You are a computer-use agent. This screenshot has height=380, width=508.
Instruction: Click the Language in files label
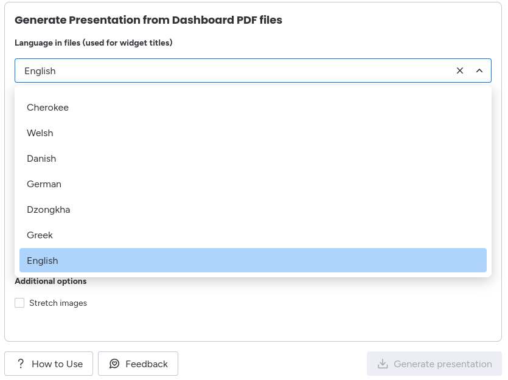[x=93, y=43]
